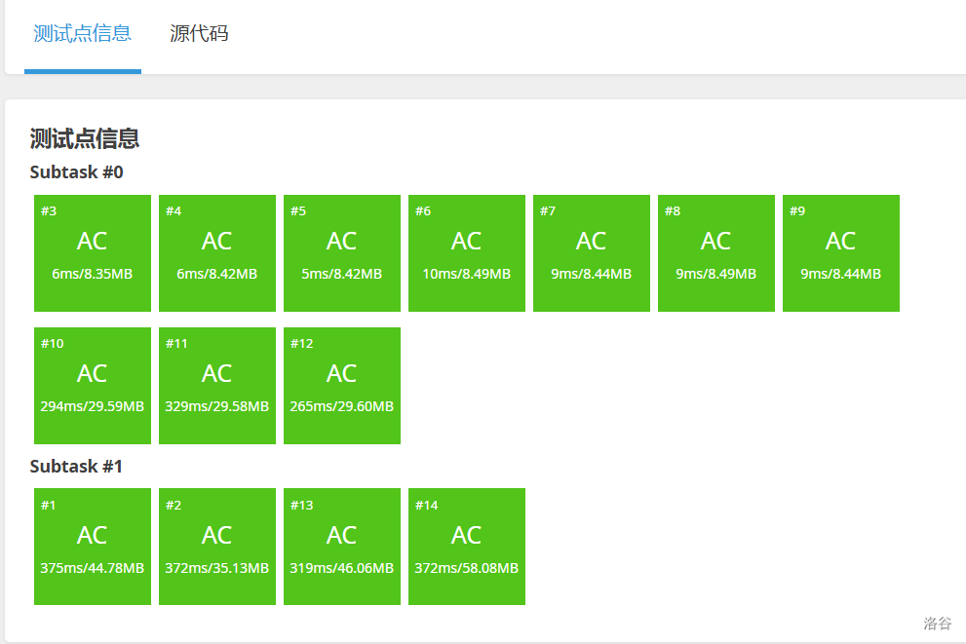Select test case #7 AC block
Viewport: 966px width, 644px height.
[x=592, y=253]
